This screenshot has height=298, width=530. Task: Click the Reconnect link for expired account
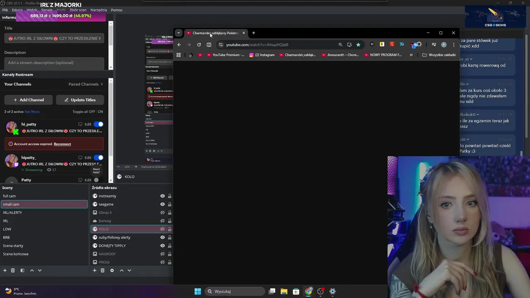(x=63, y=144)
